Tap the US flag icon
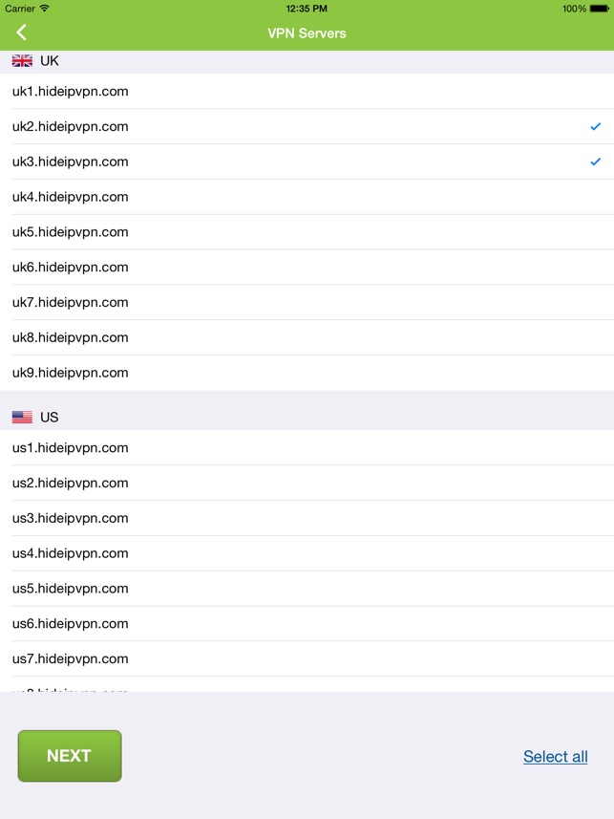614x819 pixels. point(22,418)
